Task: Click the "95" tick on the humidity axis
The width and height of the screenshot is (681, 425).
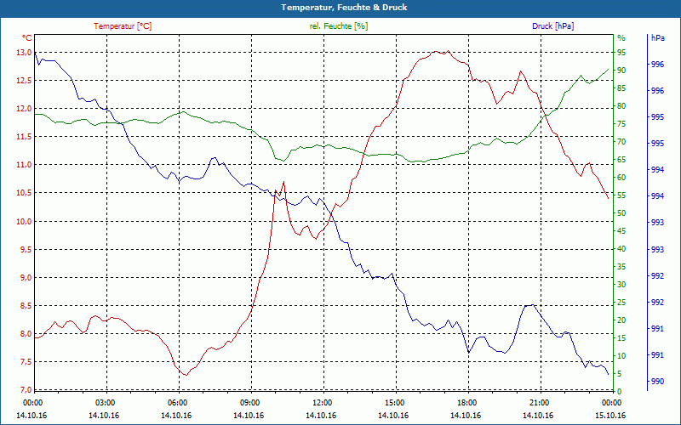Action: tap(621, 53)
